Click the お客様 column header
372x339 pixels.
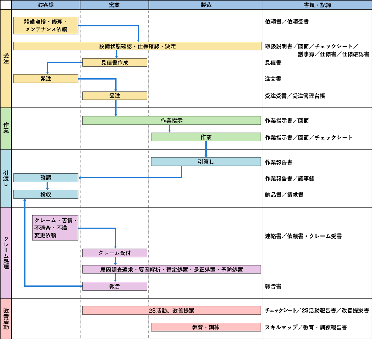(46, 5)
